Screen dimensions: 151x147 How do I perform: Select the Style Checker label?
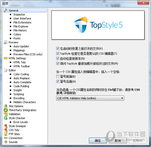coord(17,118)
